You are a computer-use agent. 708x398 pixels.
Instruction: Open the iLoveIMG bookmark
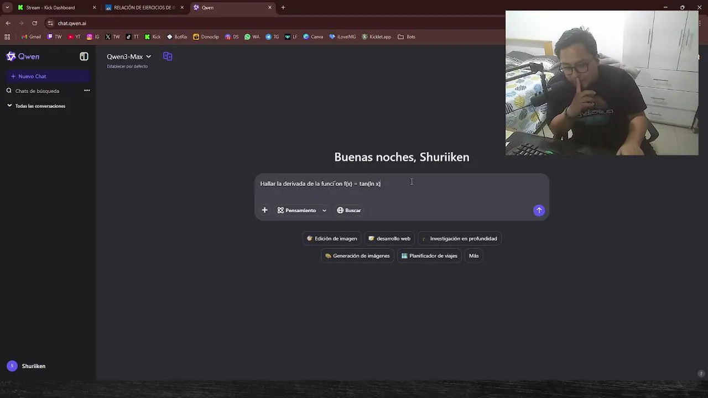[342, 37]
